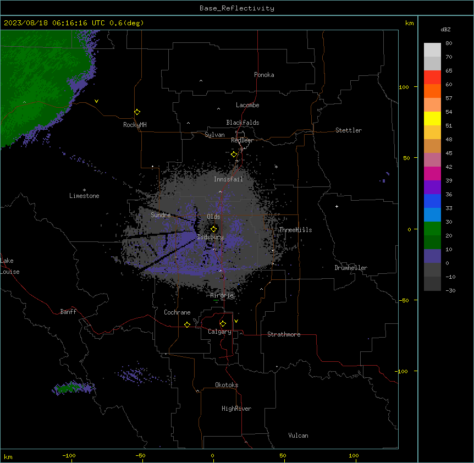Viewport: 474px width, 463px height.
Task: Click the white plus marker north of Drumheller
Action: (337, 206)
